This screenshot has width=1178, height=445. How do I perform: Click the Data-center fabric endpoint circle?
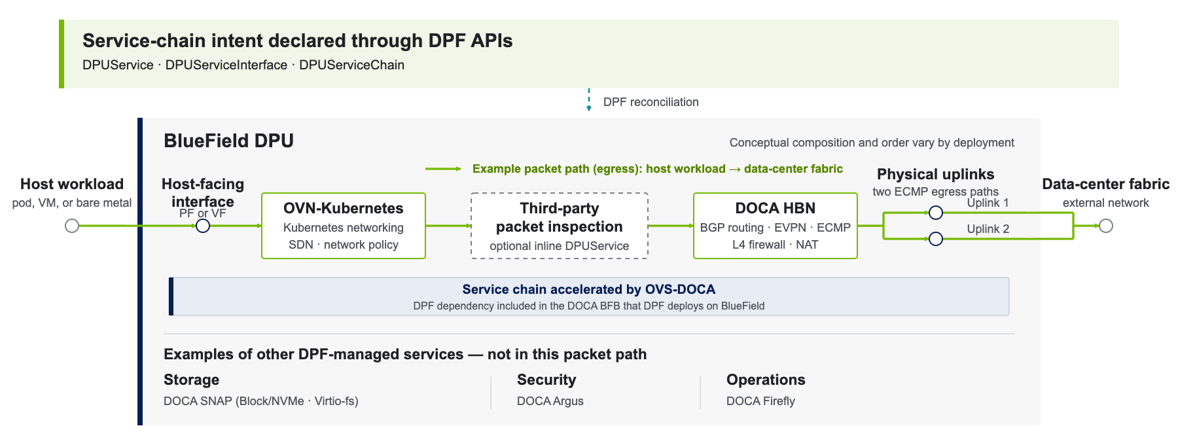click(x=1106, y=226)
